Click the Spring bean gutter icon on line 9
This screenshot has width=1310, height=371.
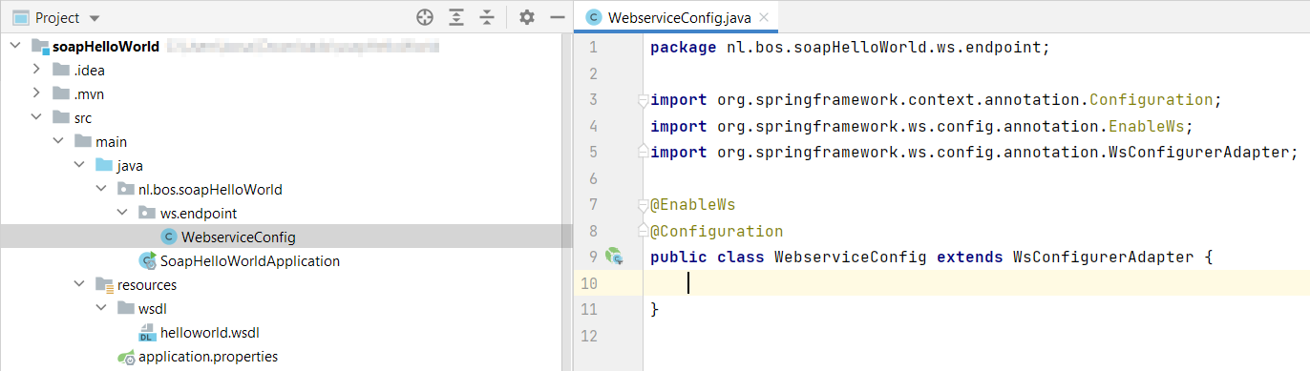click(614, 257)
